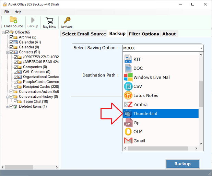The width and height of the screenshot is (212, 176).
Task: Choose Windows Live Mail option text
Action: 152,77
